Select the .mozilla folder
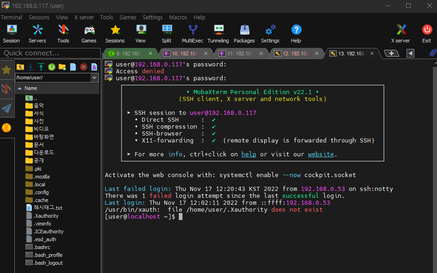Screen dimensions: 437x273 (x=37, y=177)
